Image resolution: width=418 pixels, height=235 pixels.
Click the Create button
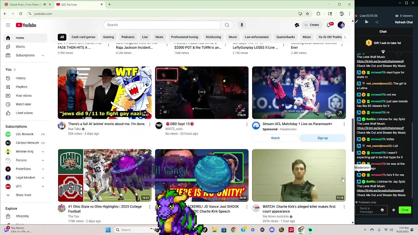click(x=311, y=25)
